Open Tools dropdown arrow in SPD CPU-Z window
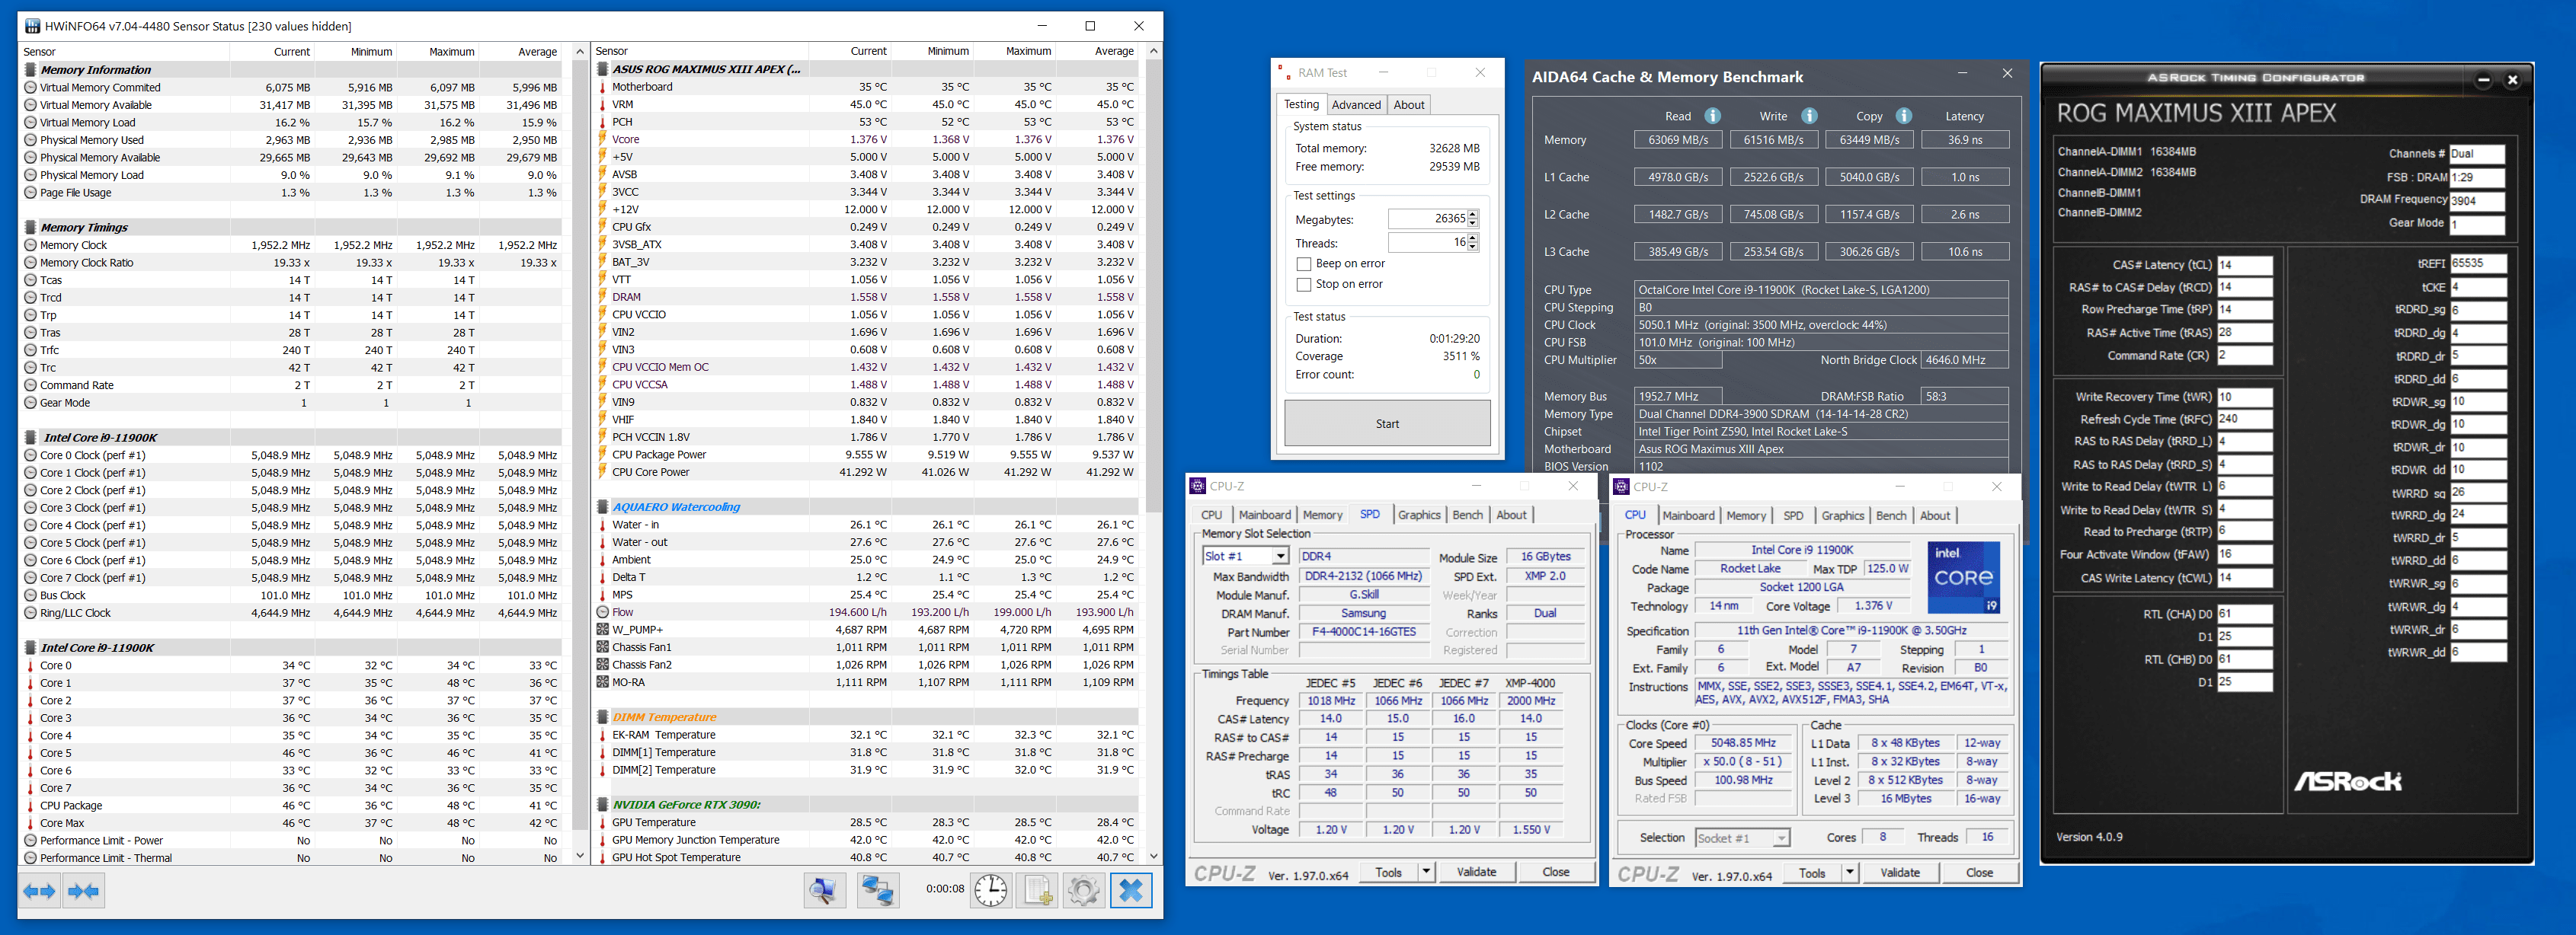Screen dimensions: 2576x935 point(1426,872)
